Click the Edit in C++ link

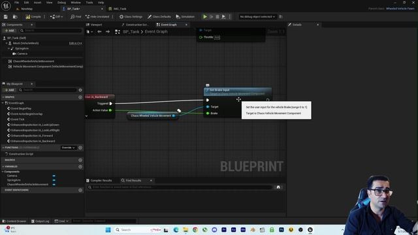pos(76,43)
